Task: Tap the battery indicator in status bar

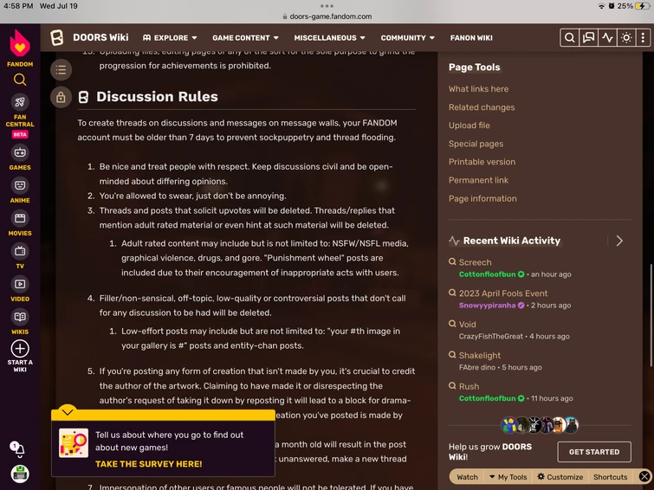Action: tap(642, 6)
